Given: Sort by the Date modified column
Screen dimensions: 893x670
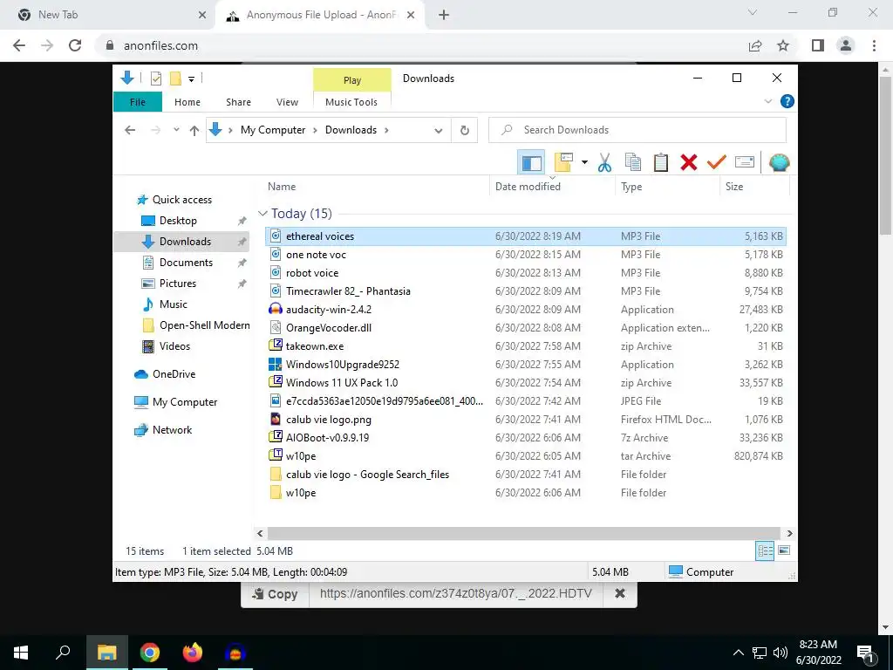Looking at the screenshot, I should [x=552, y=187].
